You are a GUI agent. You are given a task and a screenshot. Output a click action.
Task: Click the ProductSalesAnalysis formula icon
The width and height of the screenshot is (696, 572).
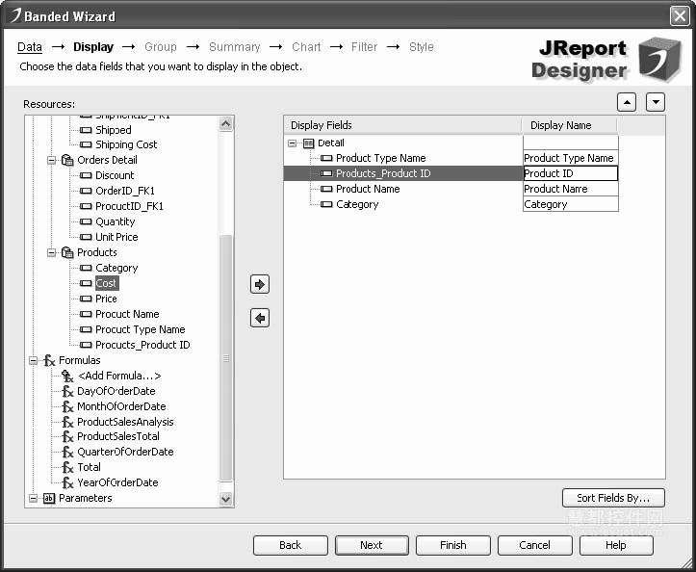pos(67,422)
